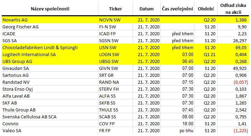251x136 pixels.
Task: Select the Odhad zisku na akcii header
Action: tap(233, 9)
